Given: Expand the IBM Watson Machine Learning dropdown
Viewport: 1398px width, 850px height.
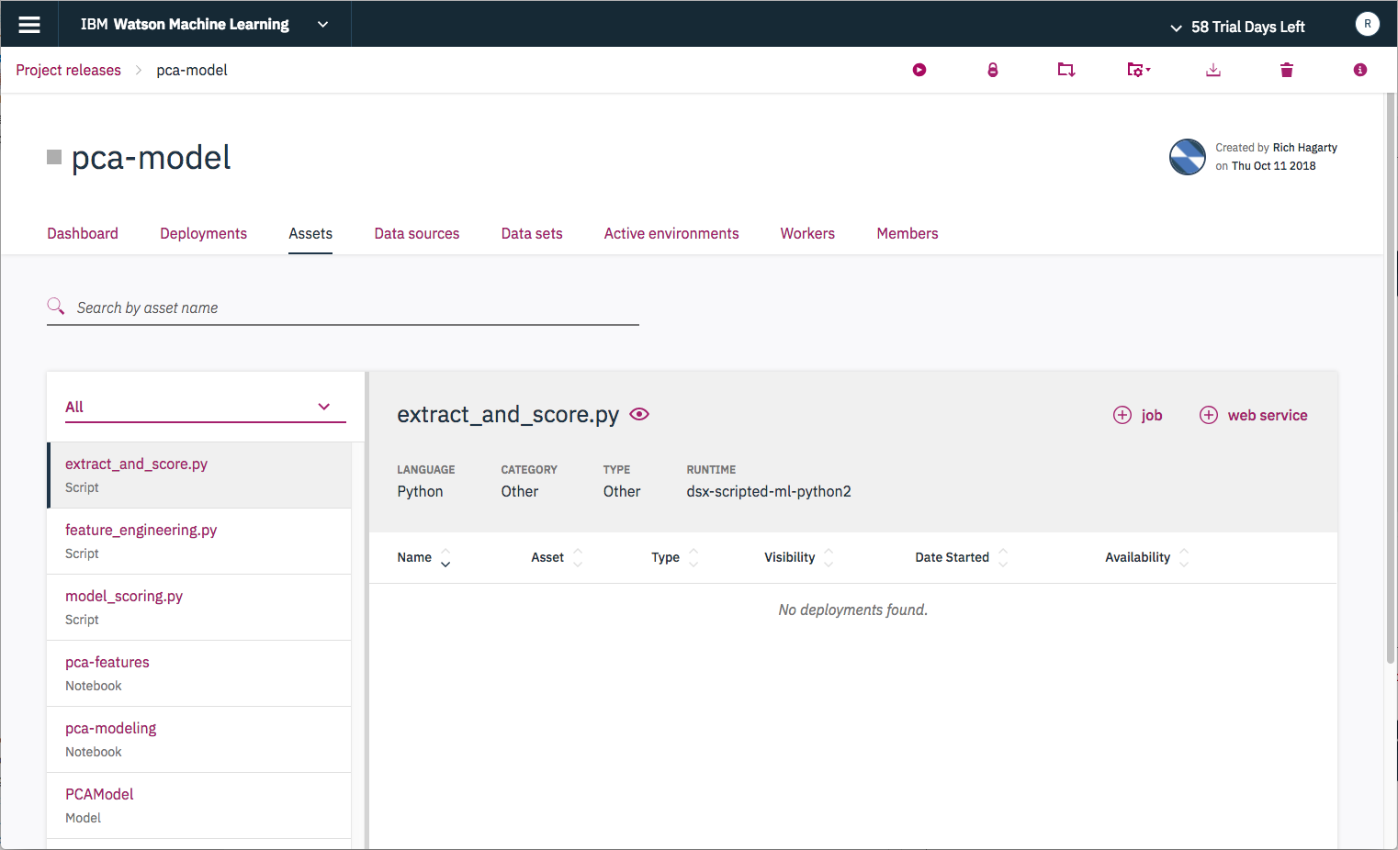Looking at the screenshot, I should tap(322, 25).
